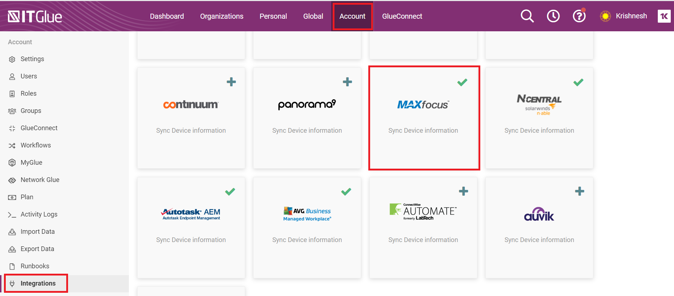Open the GlueConnect top tab
Screen dimensions: 674x296
point(402,16)
